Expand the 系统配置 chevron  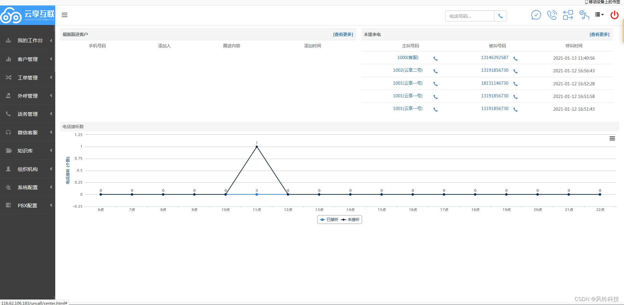click(x=51, y=187)
